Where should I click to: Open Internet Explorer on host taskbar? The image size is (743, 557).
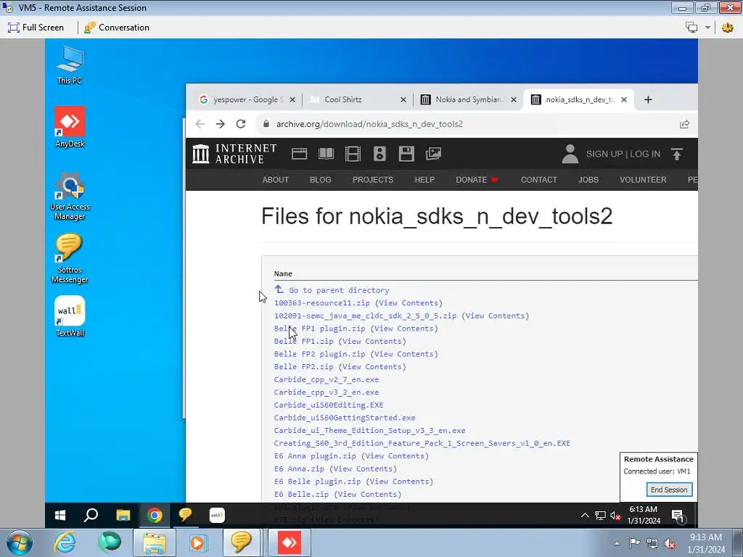point(65,542)
